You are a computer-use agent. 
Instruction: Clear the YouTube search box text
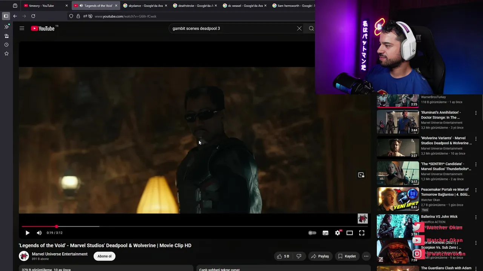coord(299,28)
